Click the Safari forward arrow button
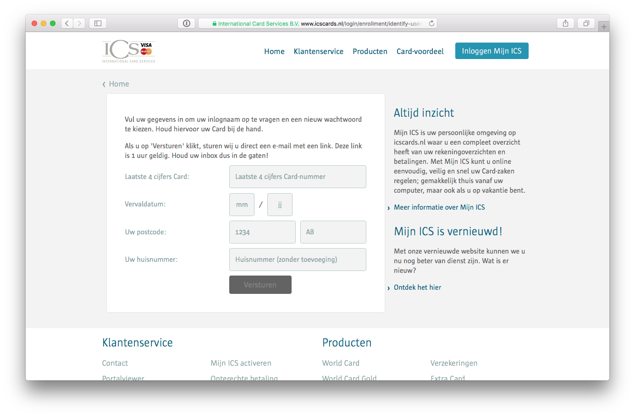The width and height of the screenshot is (635, 417). 79,23
